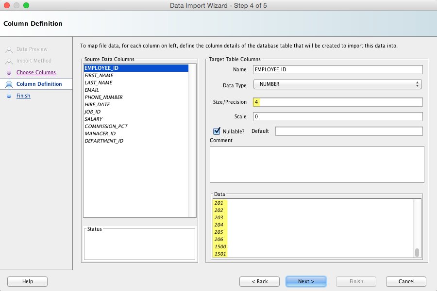Click the Size/Precision input field

coord(338,102)
